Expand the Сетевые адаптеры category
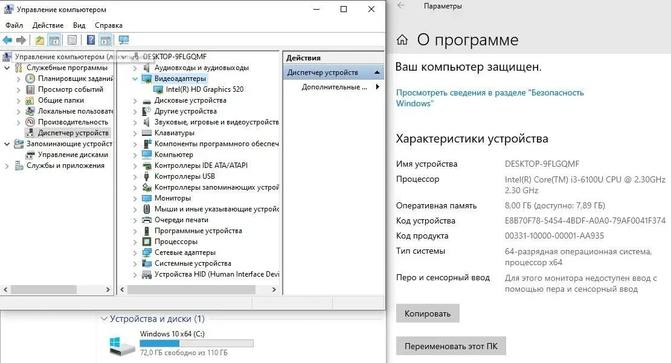The width and height of the screenshot is (671, 363). coord(135,252)
